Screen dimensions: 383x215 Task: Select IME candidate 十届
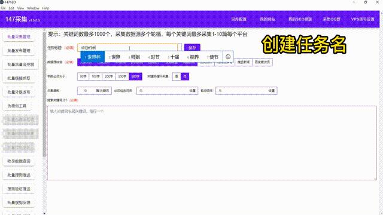pyautogui.click(x=174, y=57)
